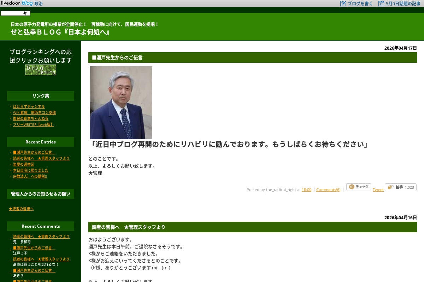424x282 pixels.
Task: Click the Tweet link
Action: point(378,190)
